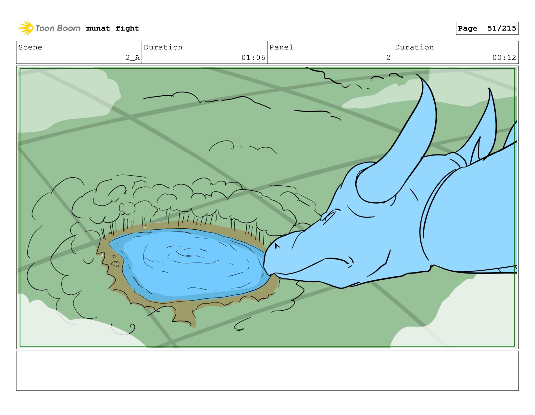535x415 pixels.
Task: Click the storyboard panel drawing of the dragon
Action: pos(267,207)
